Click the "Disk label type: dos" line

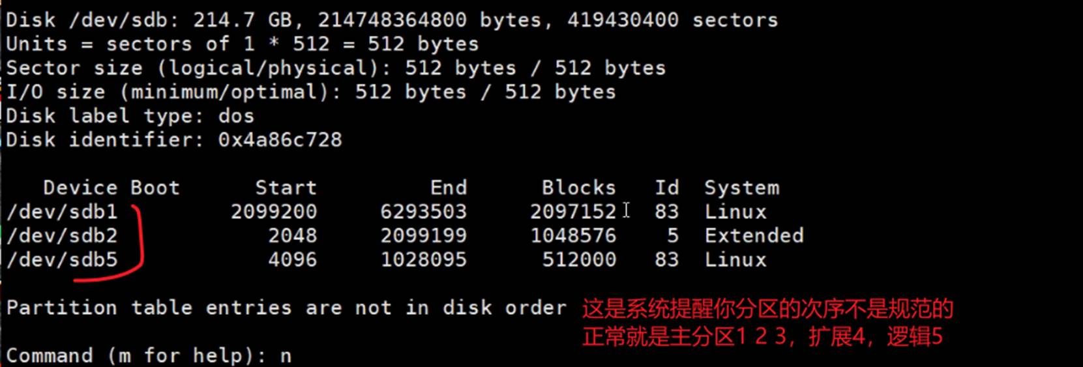pos(130,116)
